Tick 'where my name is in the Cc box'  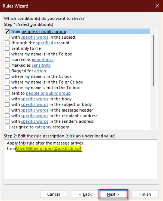tap(7, 77)
